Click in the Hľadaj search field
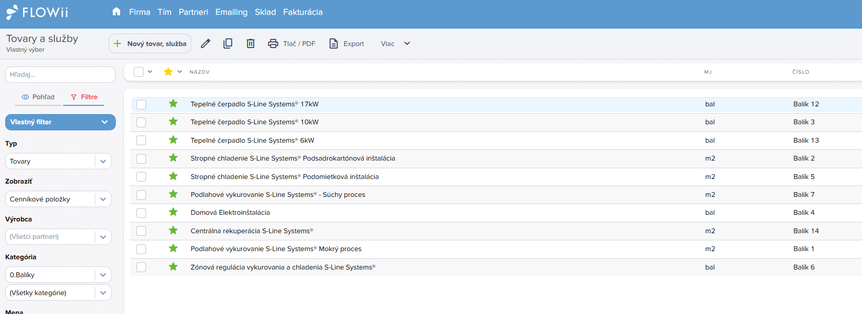This screenshot has height=314, width=862. pyautogui.click(x=60, y=75)
